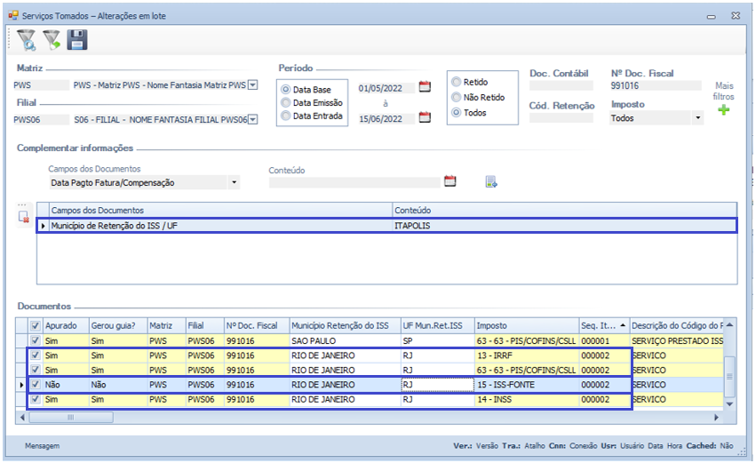Expand the Matriz dropdown list
The image size is (756, 463).
click(x=252, y=85)
